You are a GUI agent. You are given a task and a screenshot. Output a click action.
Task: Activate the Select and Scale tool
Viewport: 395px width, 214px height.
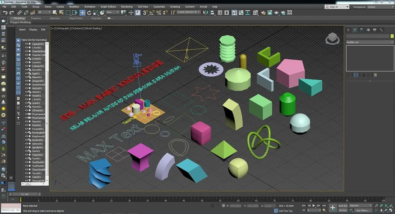pos(96,12)
